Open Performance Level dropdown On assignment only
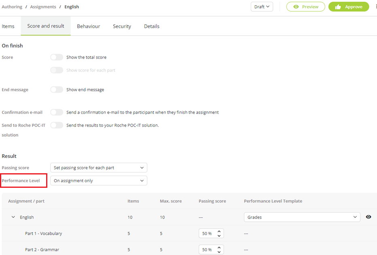The height and width of the screenshot is (255, 377). click(x=99, y=181)
